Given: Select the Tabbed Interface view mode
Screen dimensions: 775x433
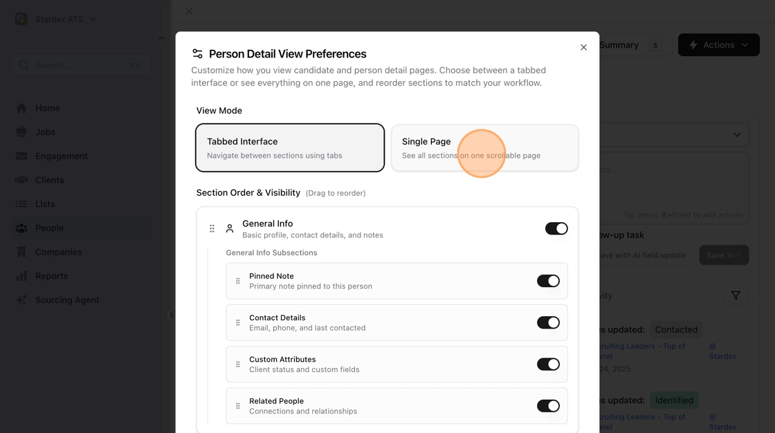Looking at the screenshot, I should pyautogui.click(x=290, y=147).
